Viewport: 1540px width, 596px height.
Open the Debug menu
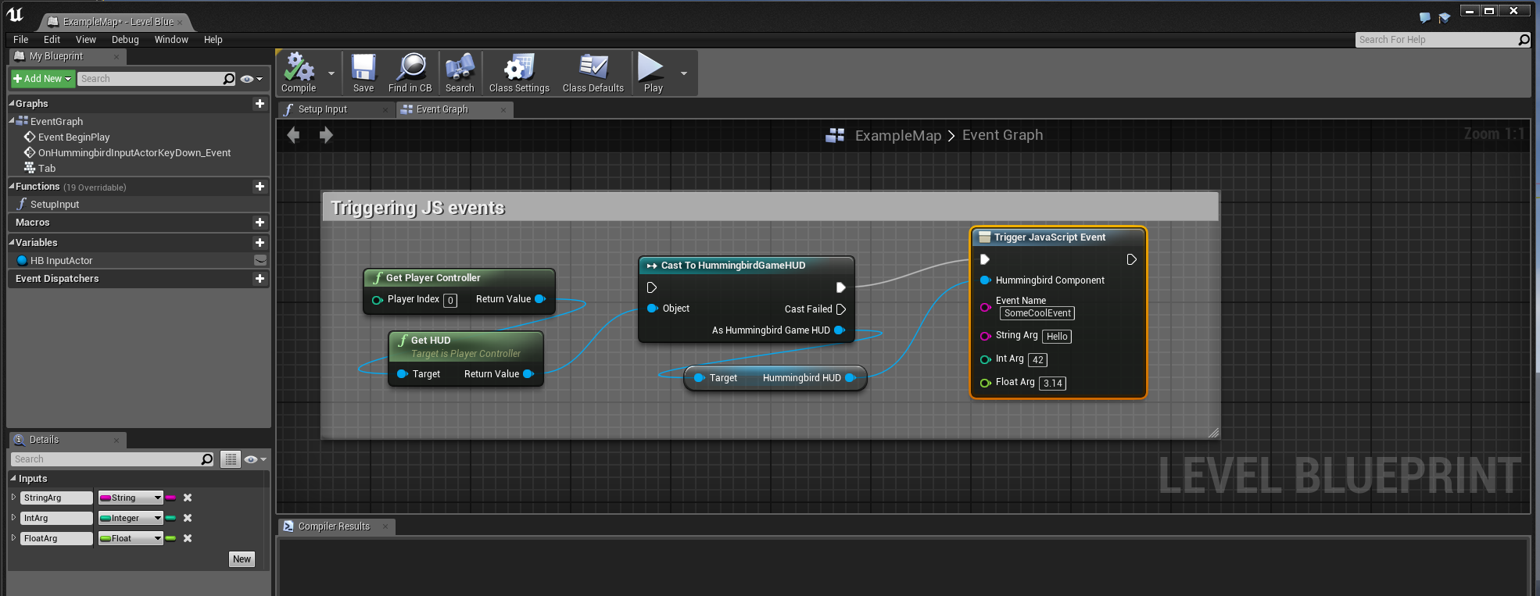pos(125,40)
